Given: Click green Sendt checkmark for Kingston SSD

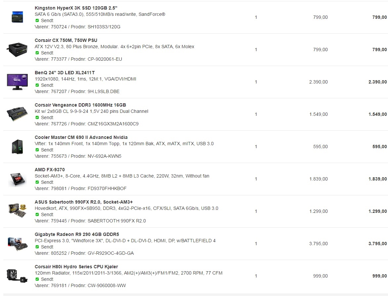Looking at the screenshot, I should [x=37, y=20].
